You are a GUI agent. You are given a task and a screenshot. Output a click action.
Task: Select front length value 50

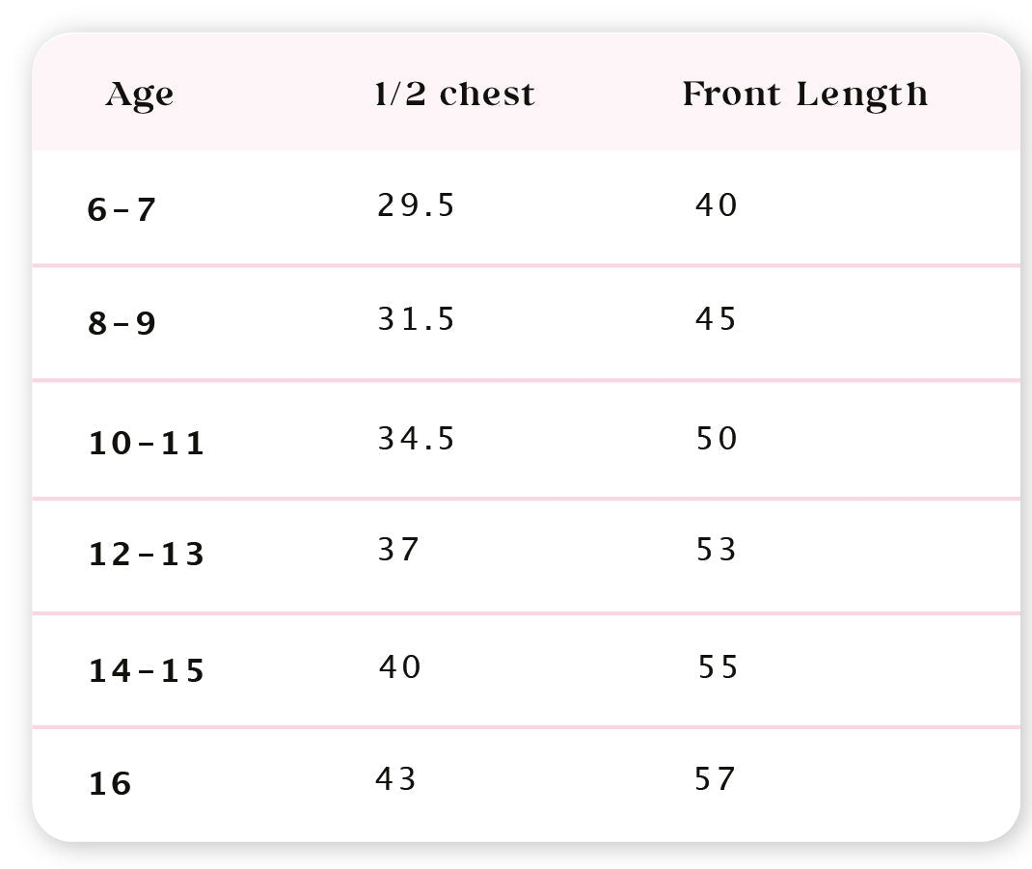[717, 439]
